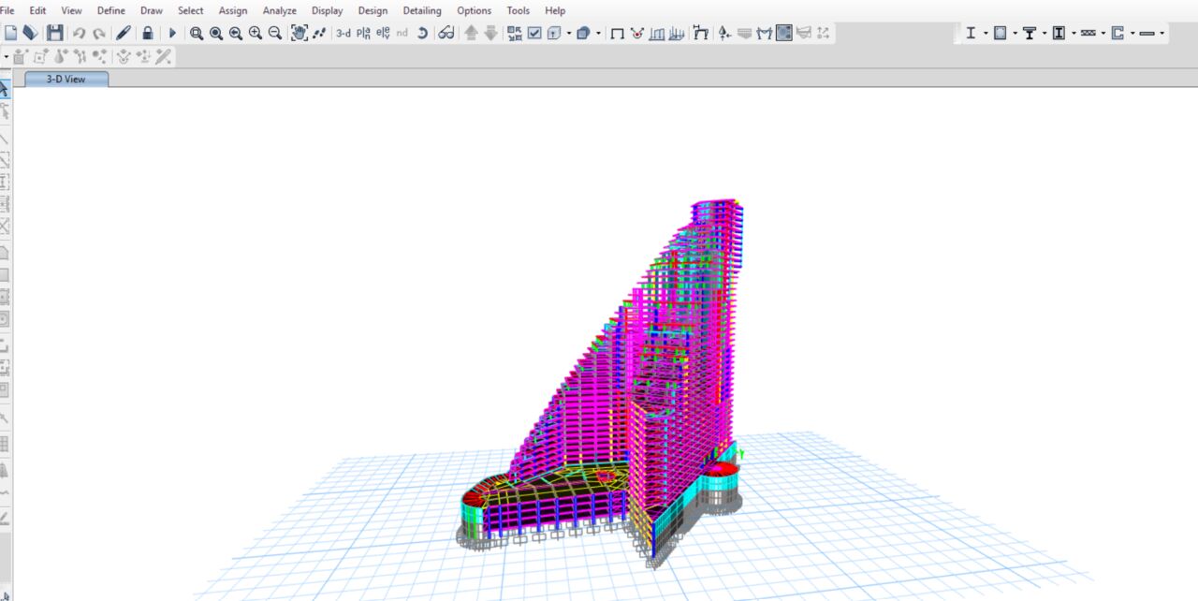Expand the arrow after Composite Beam Design icon
This screenshot has width=1198, height=601.
click(x=1044, y=33)
